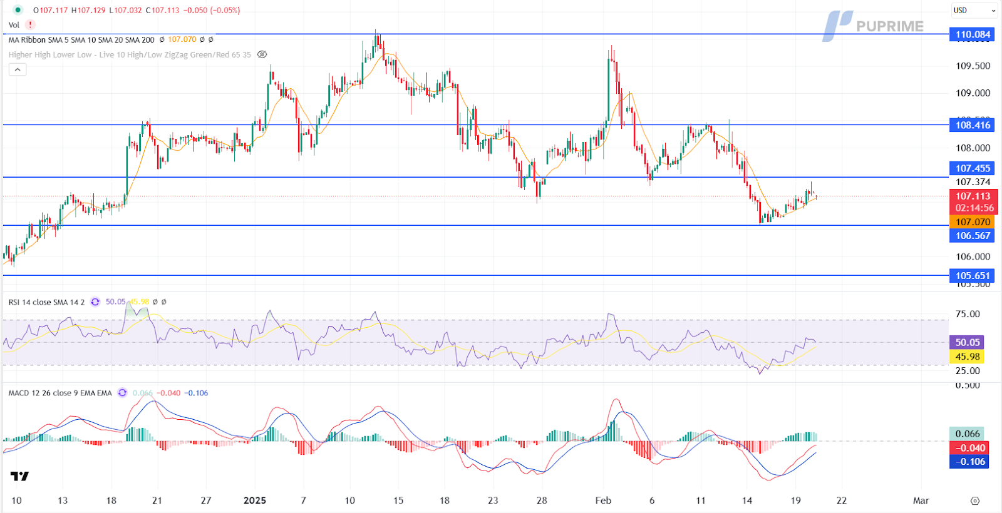This screenshot has height=513, width=1002.
Task: Collapse the indicator legend with the chevron
Action: pyautogui.click(x=18, y=69)
